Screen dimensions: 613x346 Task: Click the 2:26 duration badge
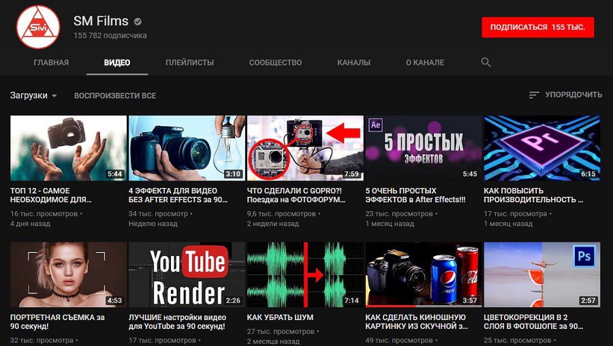tap(234, 300)
